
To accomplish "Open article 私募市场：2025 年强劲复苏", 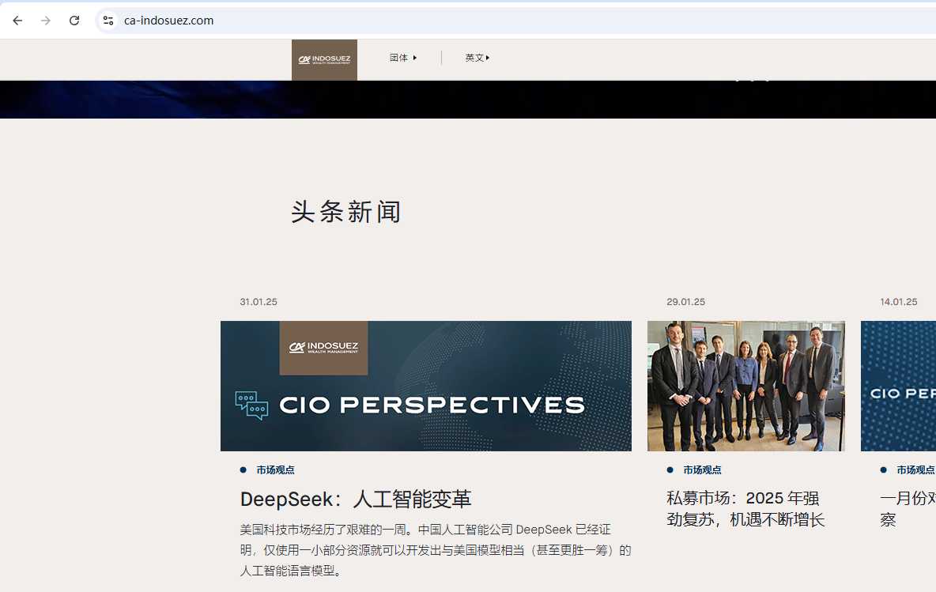I will (x=745, y=508).
